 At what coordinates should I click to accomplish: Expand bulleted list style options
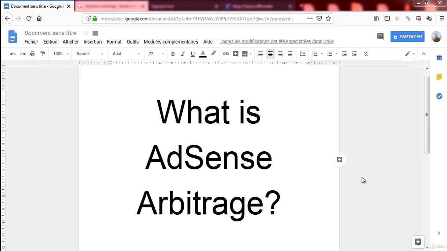337,54
